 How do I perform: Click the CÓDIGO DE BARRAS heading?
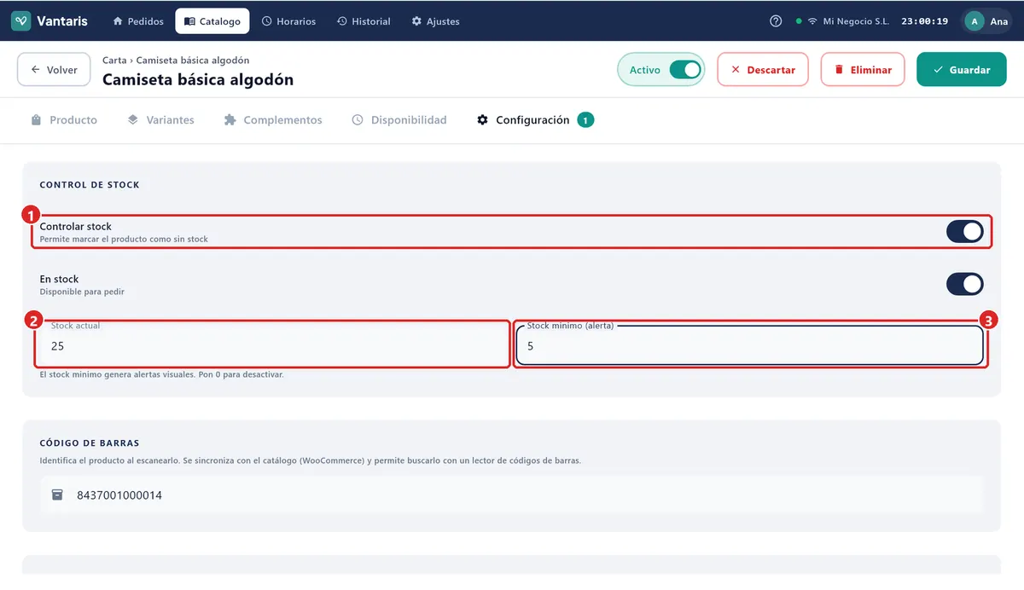point(90,443)
